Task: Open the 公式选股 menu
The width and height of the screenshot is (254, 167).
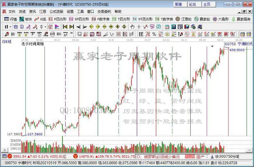Action: [56, 11]
